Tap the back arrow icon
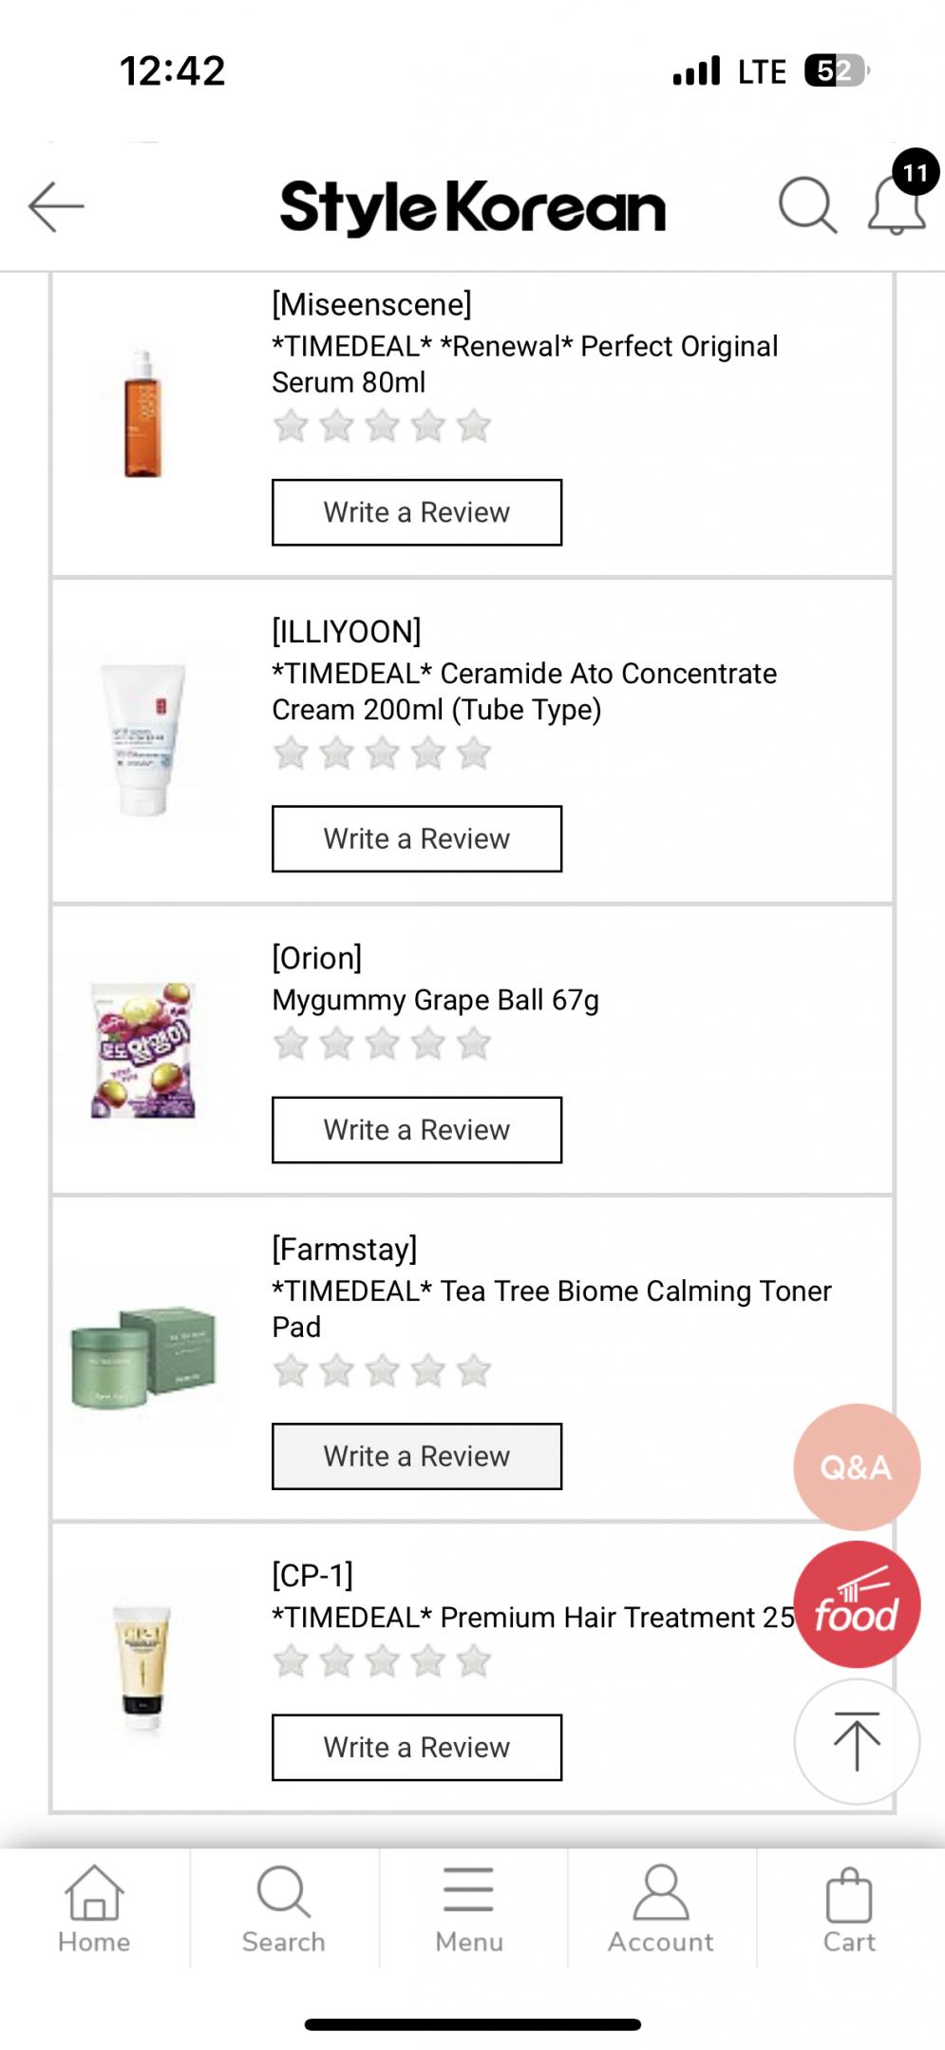The image size is (945, 2050). click(57, 206)
